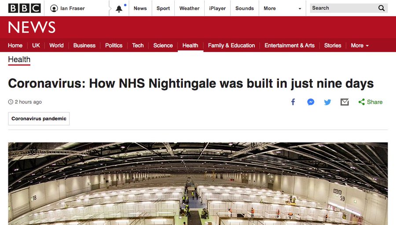This screenshot has width=396, height=225.
Task: Select Weather in the top bar
Action: coord(189,8)
